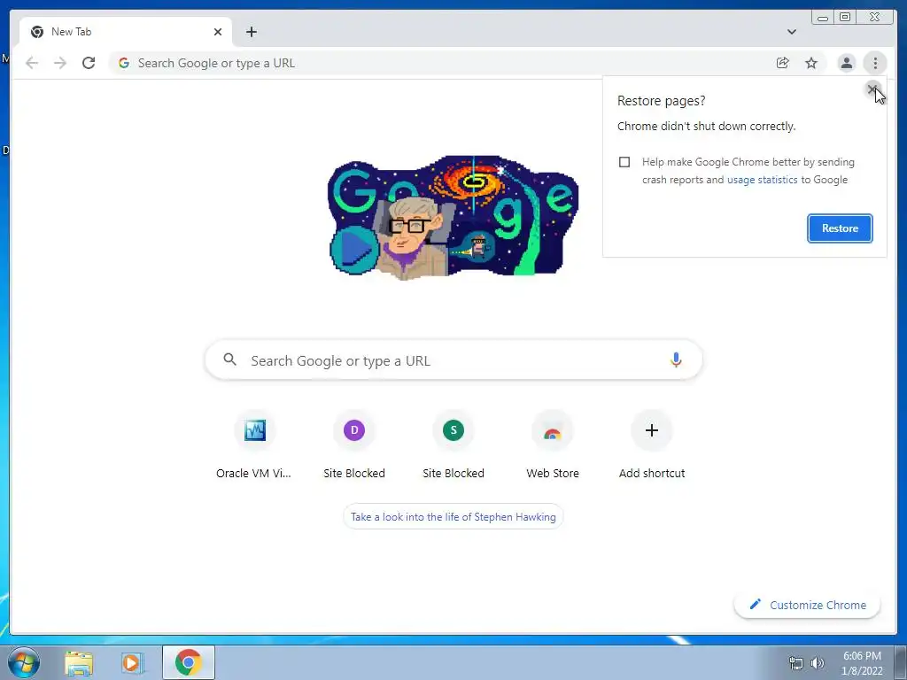Close the New Tab tab
Screen dimensions: 907x680
[218, 32]
